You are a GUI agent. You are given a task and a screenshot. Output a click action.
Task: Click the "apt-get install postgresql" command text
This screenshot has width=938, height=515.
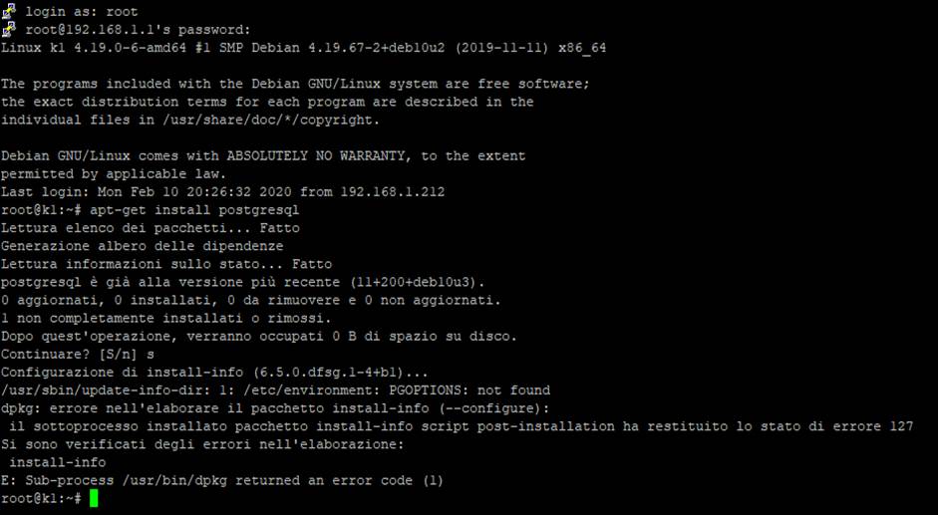pyautogui.click(x=194, y=210)
